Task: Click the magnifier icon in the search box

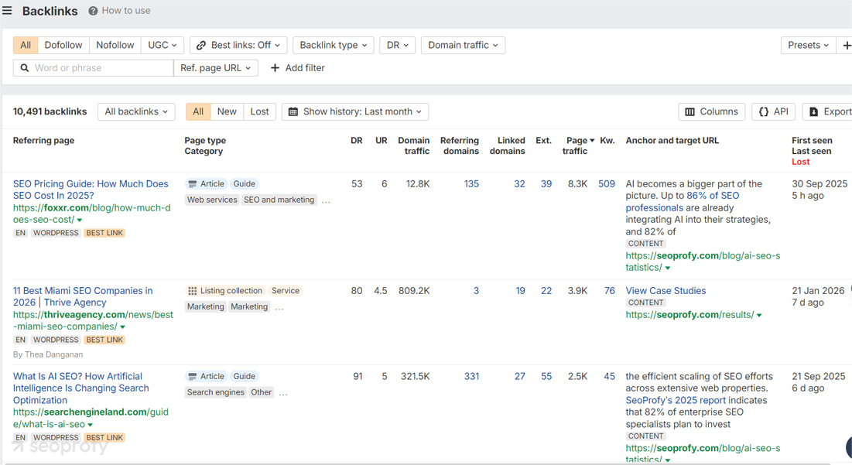Action: (25, 68)
